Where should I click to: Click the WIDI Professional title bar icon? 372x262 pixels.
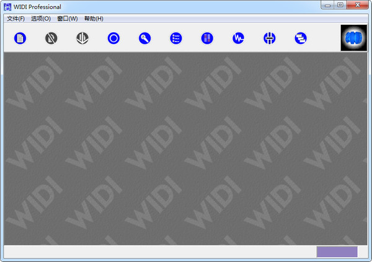pyautogui.click(x=7, y=7)
